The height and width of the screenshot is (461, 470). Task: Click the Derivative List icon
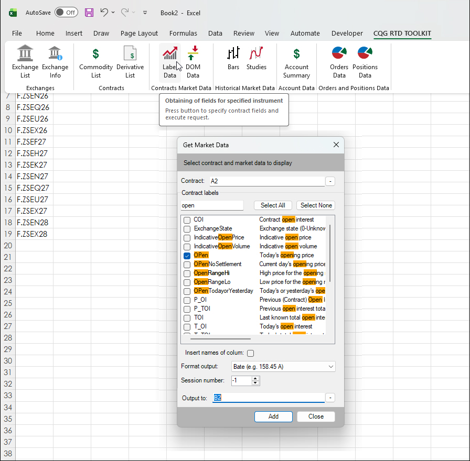pyautogui.click(x=130, y=61)
